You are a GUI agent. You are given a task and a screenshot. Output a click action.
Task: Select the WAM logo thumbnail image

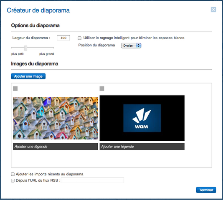142,118
